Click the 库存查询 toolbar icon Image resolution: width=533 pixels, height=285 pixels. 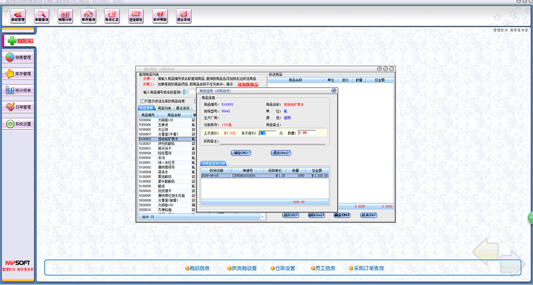pos(88,15)
